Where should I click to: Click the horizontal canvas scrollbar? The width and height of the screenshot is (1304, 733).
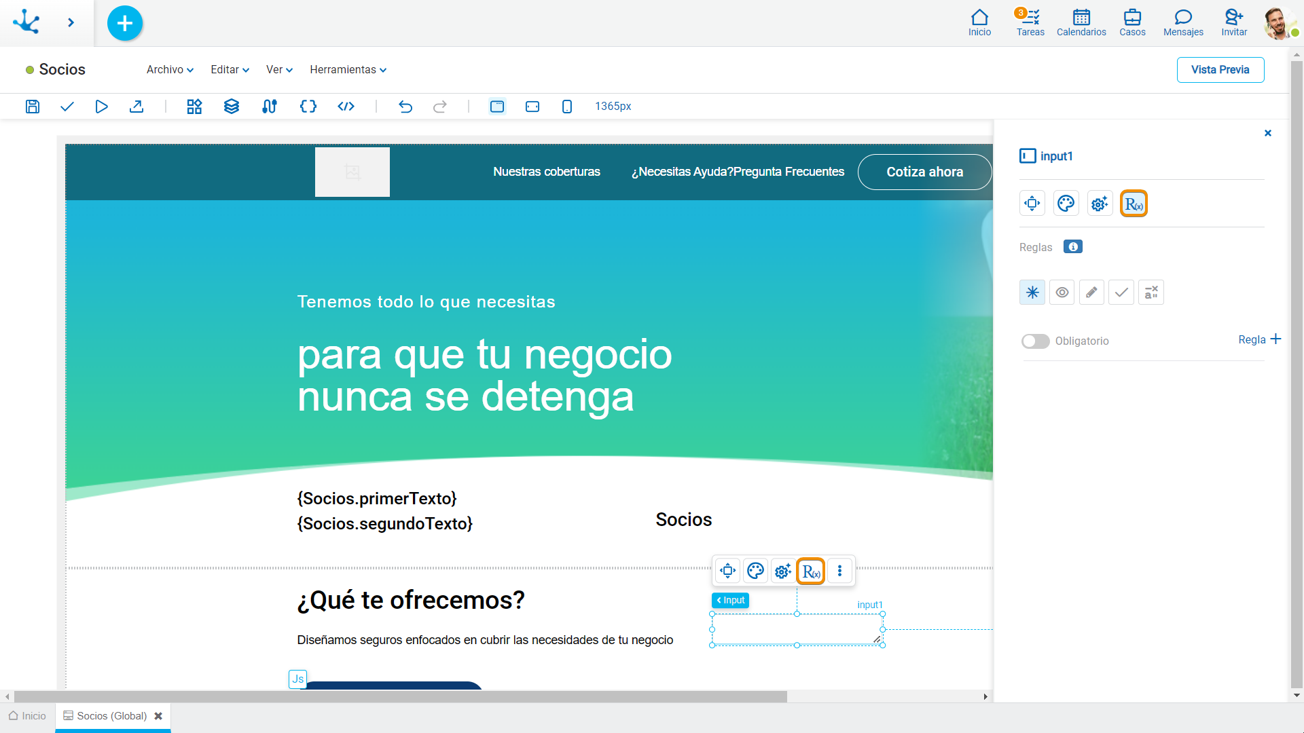pyautogui.click(x=401, y=697)
